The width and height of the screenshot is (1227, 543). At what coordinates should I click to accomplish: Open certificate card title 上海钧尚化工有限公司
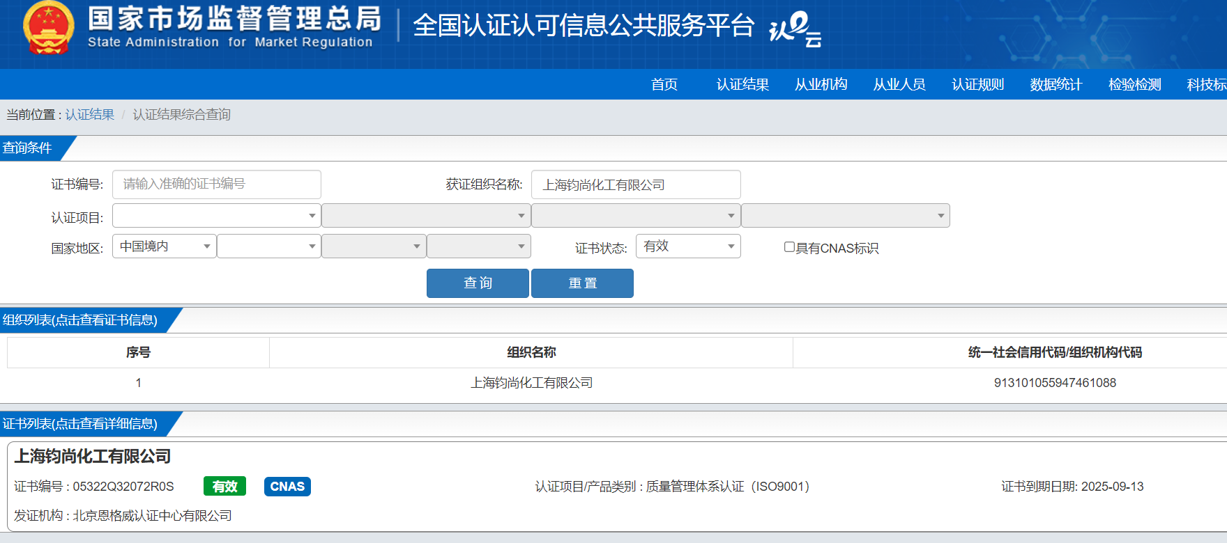point(93,456)
